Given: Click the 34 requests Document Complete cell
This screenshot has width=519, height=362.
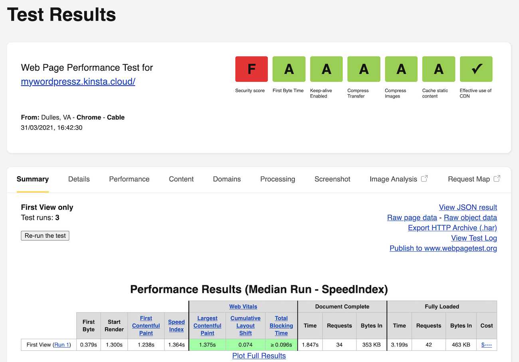Looking at the screenshot, I should (339, 345).
